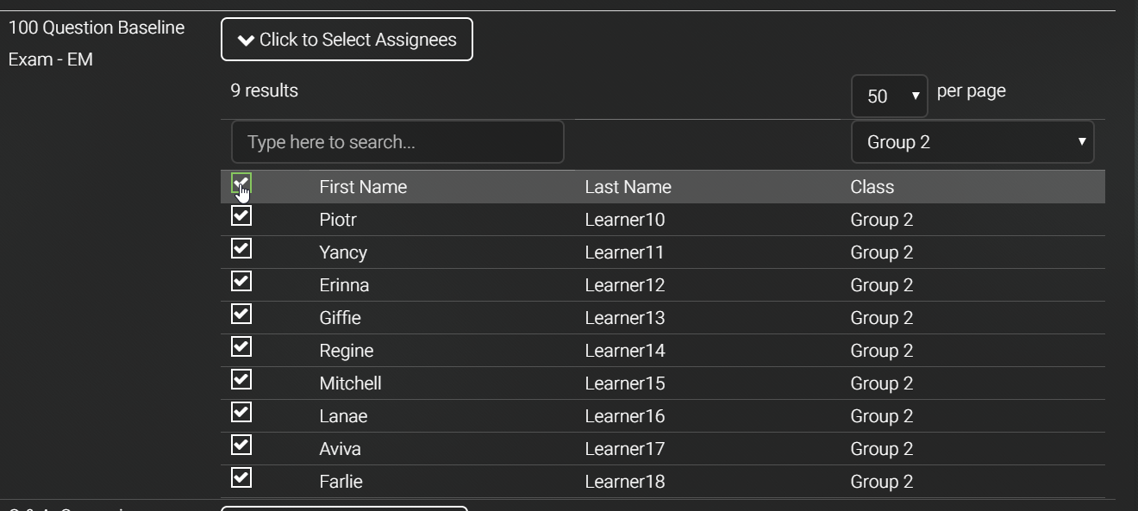Sort by Class column header

[872, 187]
